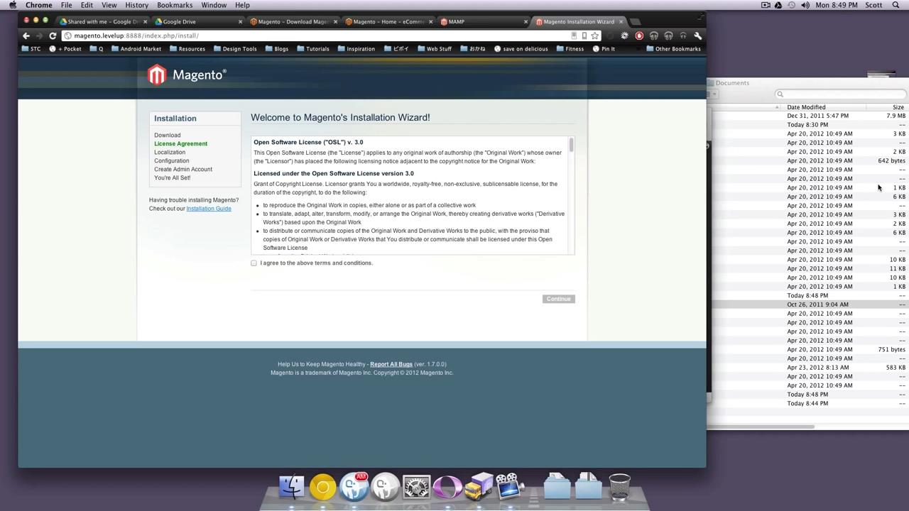Open Finder from the Dock
Viewport: 909px width, 511px height.
click(x=291, y=487)
